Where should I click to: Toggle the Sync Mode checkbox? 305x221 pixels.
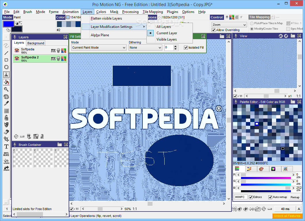tap(288, 29)
